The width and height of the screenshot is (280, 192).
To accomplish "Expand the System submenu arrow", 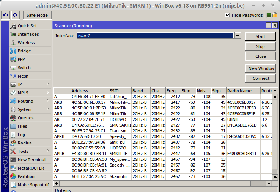I will 47,109.
